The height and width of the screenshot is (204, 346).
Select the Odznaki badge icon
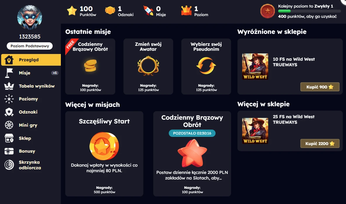(x=9, y=112)
